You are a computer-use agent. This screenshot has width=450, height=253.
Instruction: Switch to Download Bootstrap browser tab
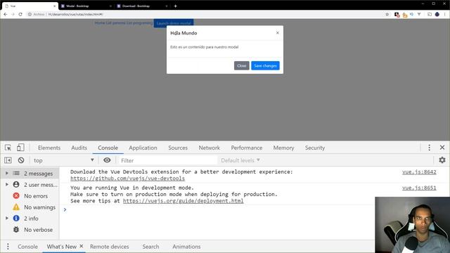click(142, 6)
